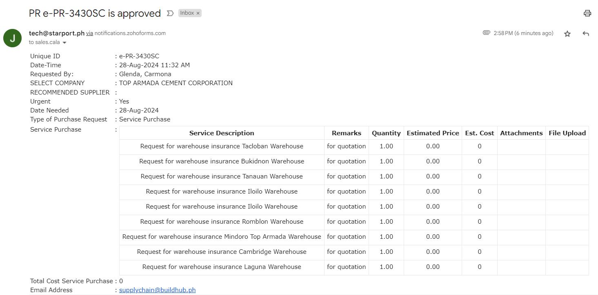Click the Inbox label chip

[x=187, y=13]
